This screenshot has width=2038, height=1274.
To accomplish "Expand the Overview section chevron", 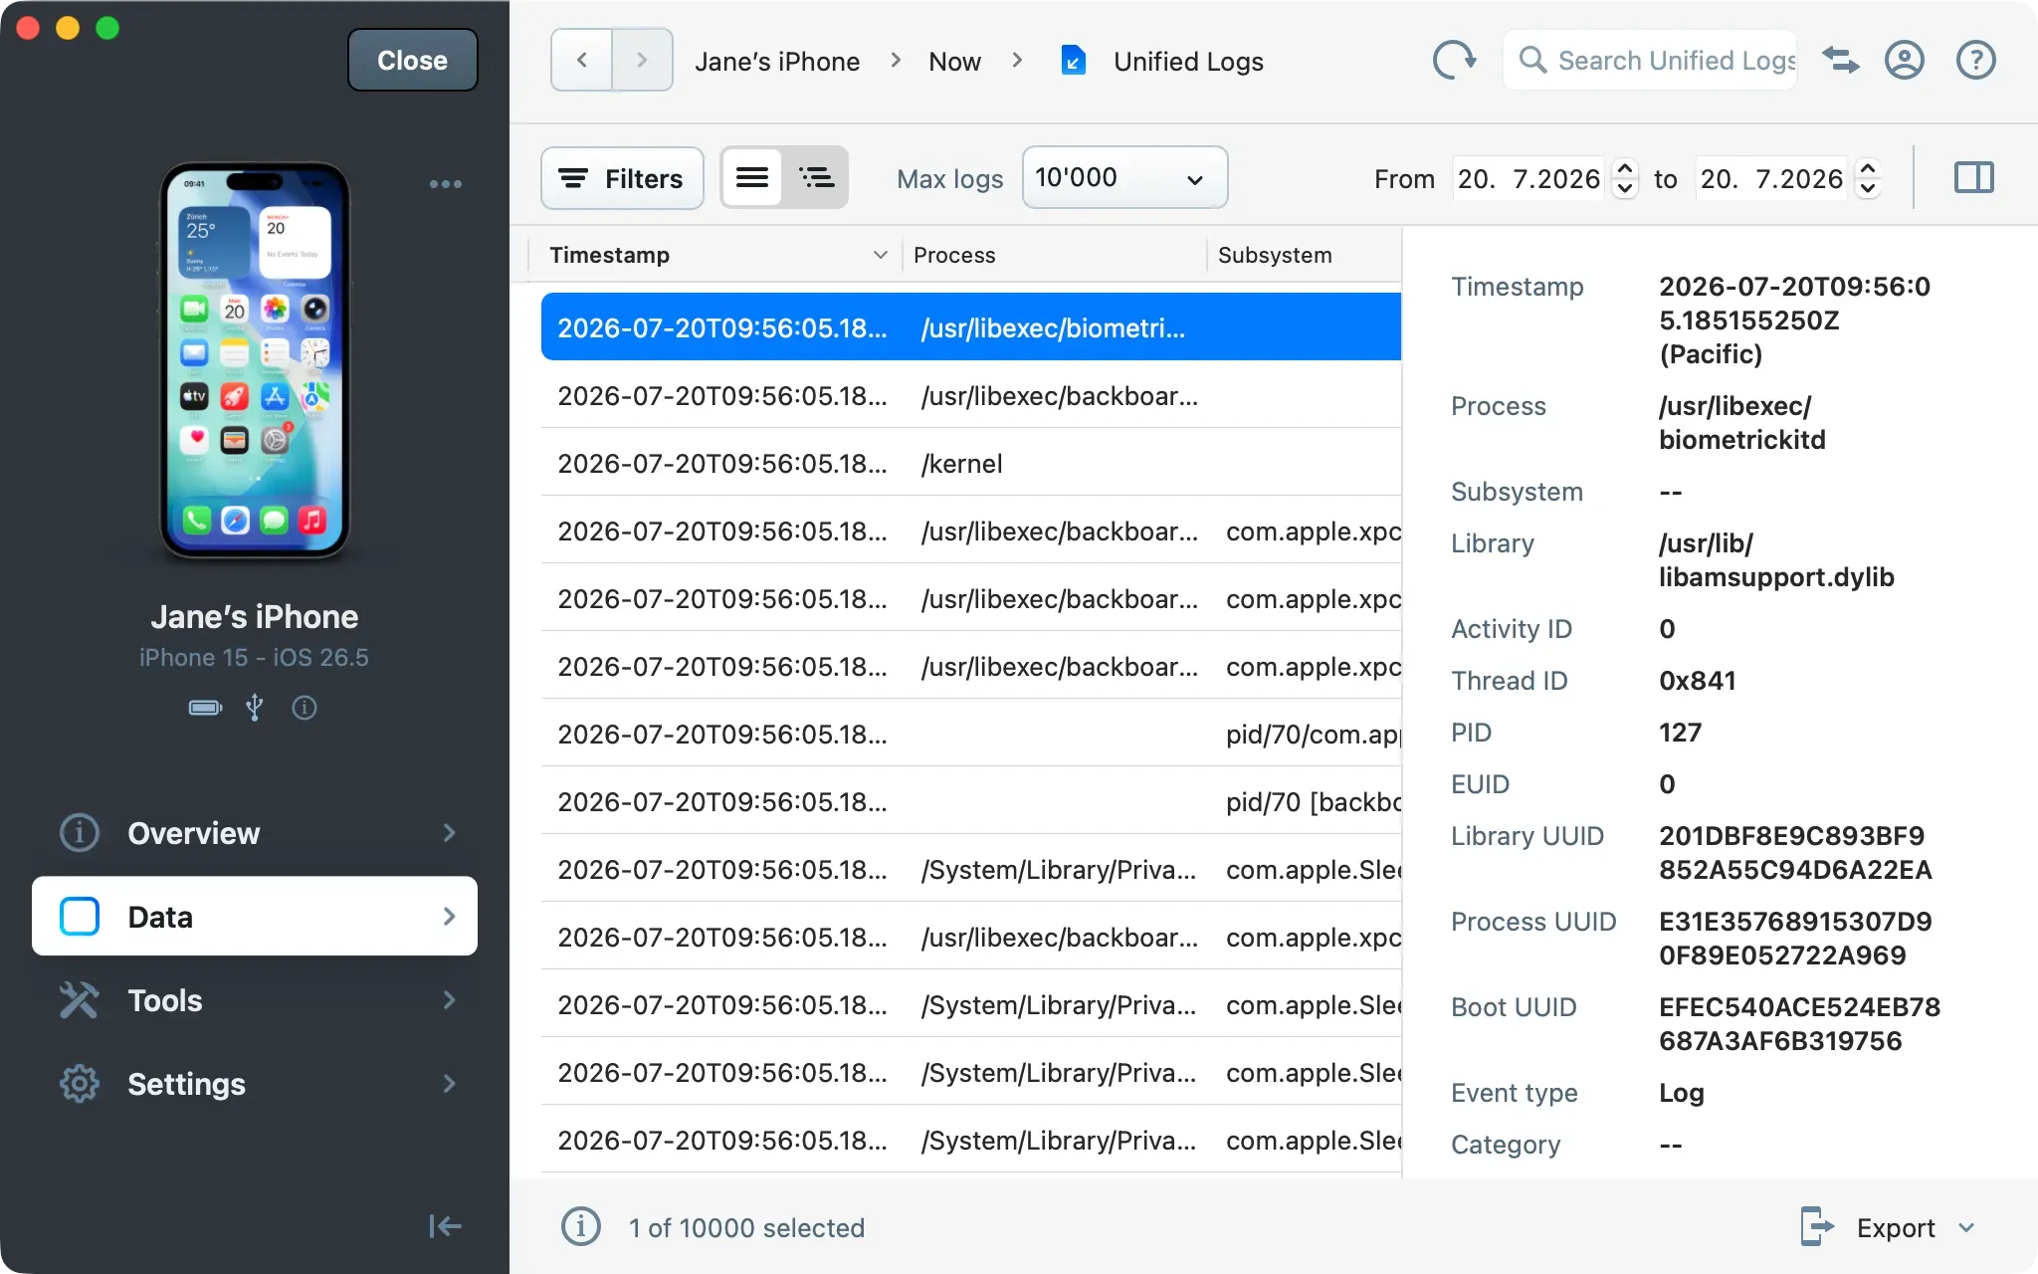I will (450, 833).
